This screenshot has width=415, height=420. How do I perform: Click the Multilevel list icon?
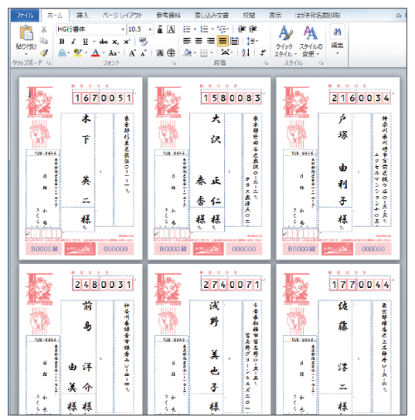222,29
